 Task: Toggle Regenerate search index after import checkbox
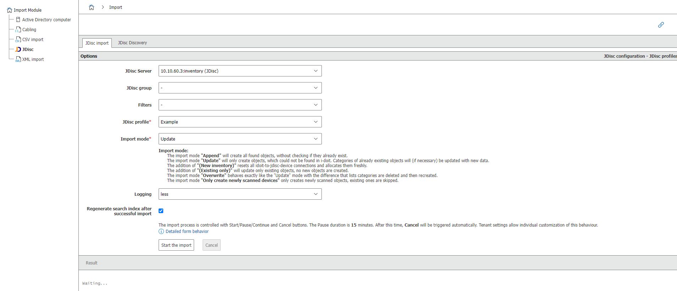click(161, 211)
